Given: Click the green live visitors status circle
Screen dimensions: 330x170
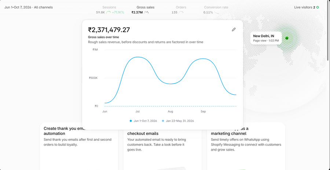Looking at the screenshot, I should (x=318, y=7).
